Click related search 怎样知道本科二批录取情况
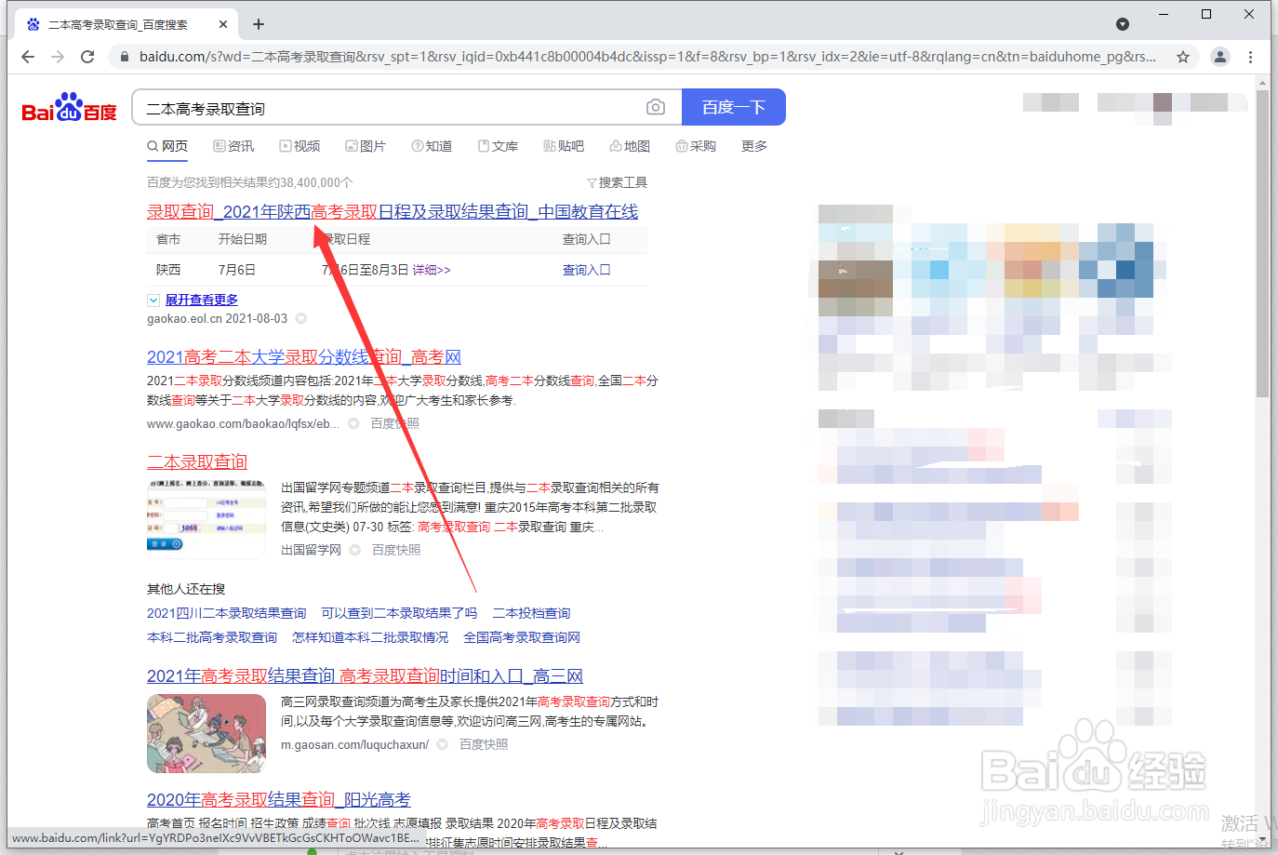Image resolution: width=1278 pixels, height=855 pixels. coord(370,637)
